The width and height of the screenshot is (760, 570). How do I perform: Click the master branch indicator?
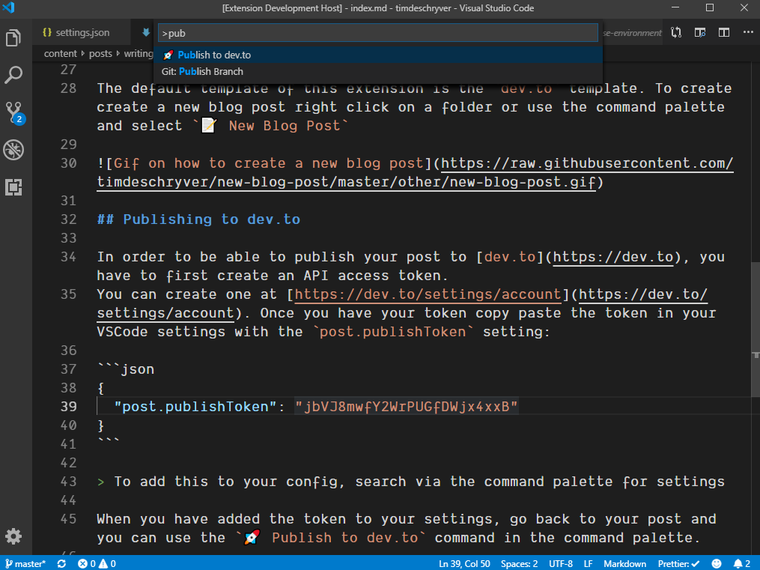(x=25, y=564)
